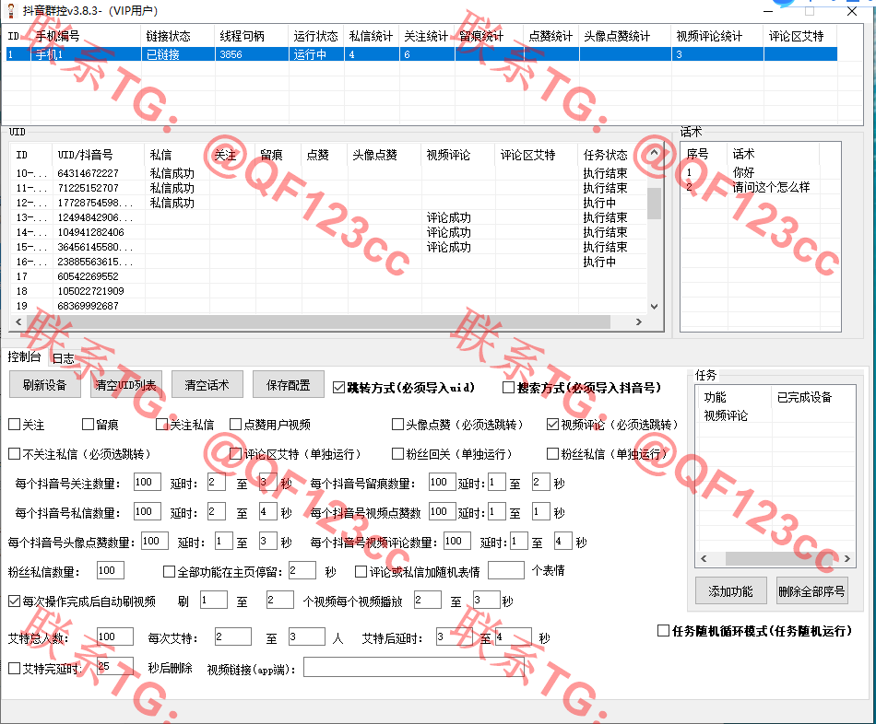Image resolution: width=876 pixels, height=724 pixels.
Task: Click 删除全部序号 button
Action: click(812, 591)
